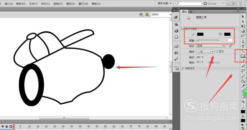
Task: Select the Paint Bucket tool
Action: [243, 81]
